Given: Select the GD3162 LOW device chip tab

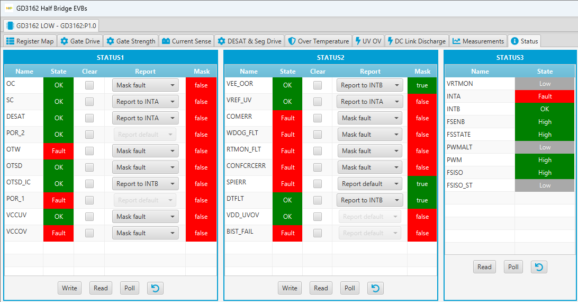Looking at the screenshot, I should (51, 25).
